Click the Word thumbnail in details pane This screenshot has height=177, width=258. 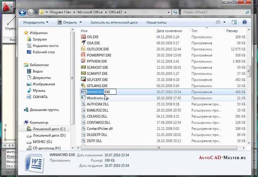click(x=35, y=163)
